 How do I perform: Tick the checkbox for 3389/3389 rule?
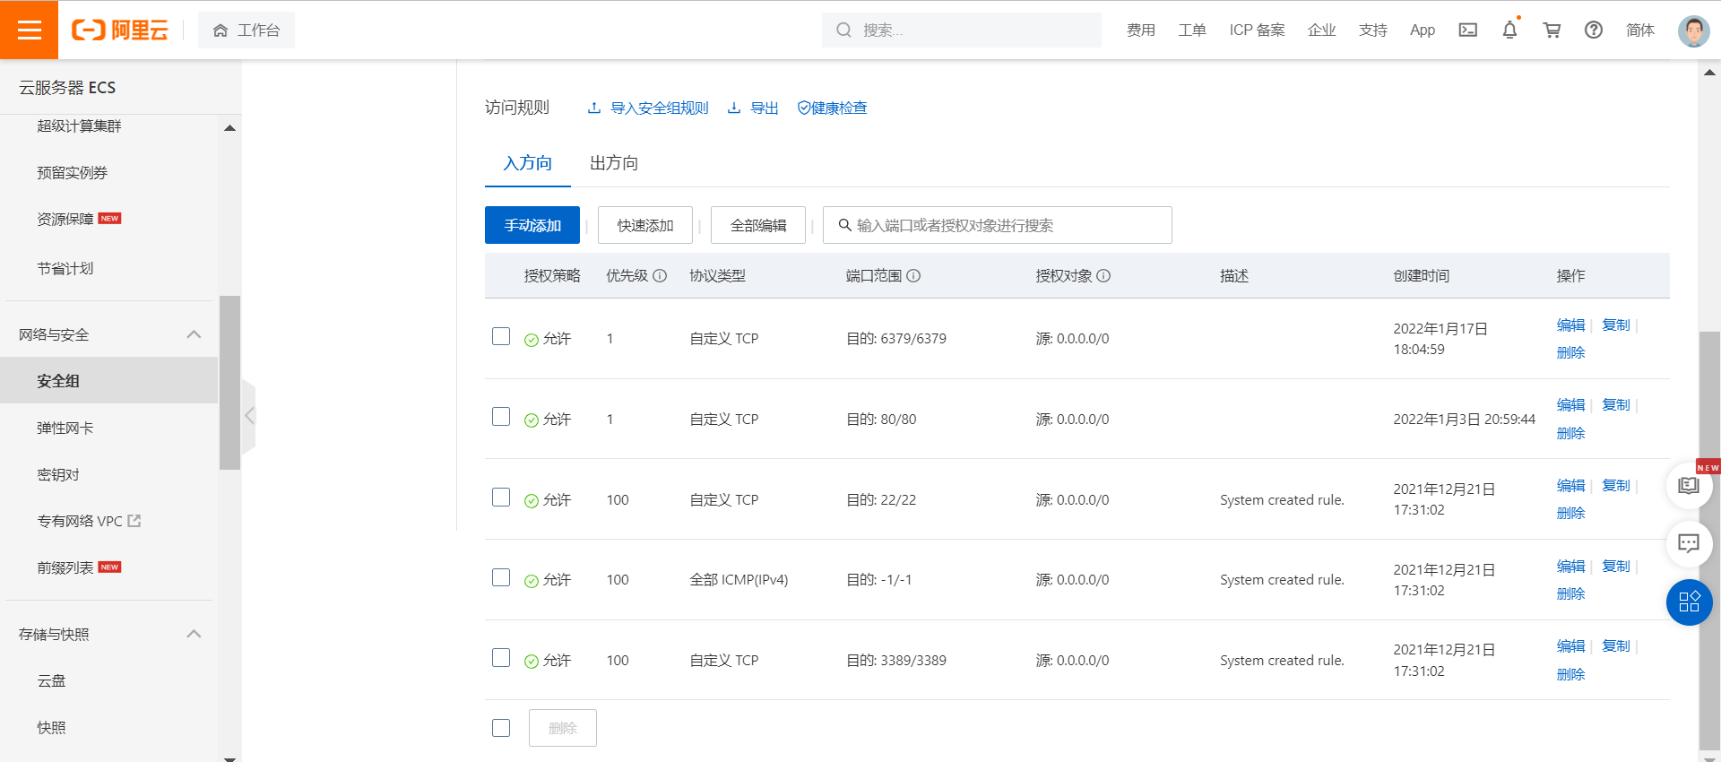coord(501,658)
